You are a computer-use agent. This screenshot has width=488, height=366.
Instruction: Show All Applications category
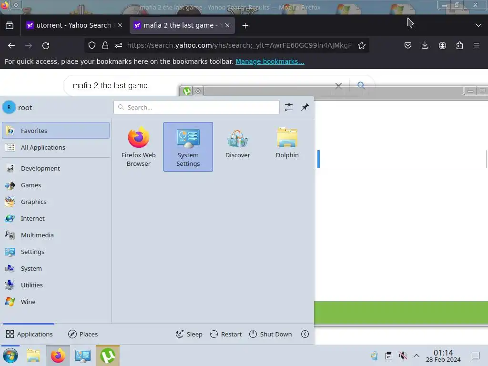point(56,147)
